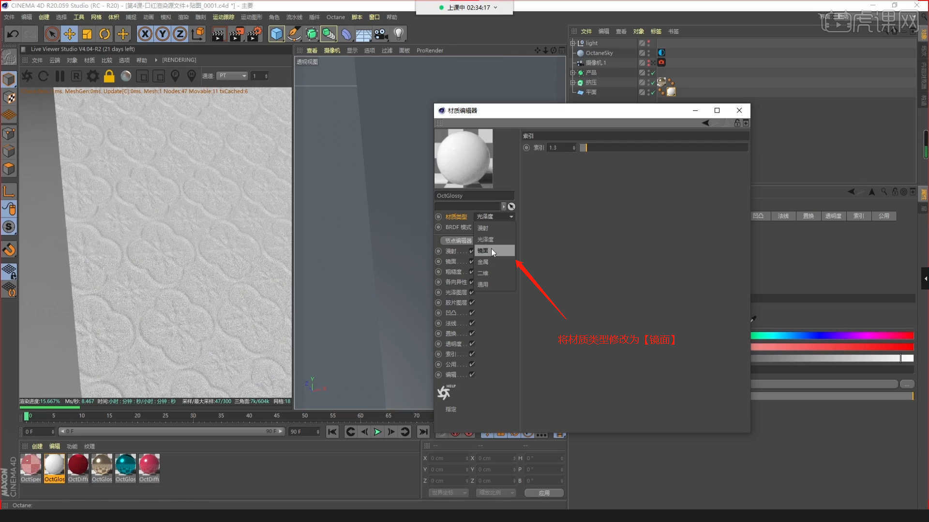This screenshot has height=522, width=929.
Task: Activate the Move tool
Action: pyautogui.click(x=70, y=34)
